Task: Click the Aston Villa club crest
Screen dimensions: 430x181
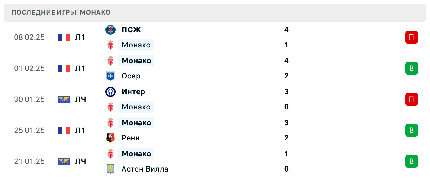Action: click(x=110, y=169)
